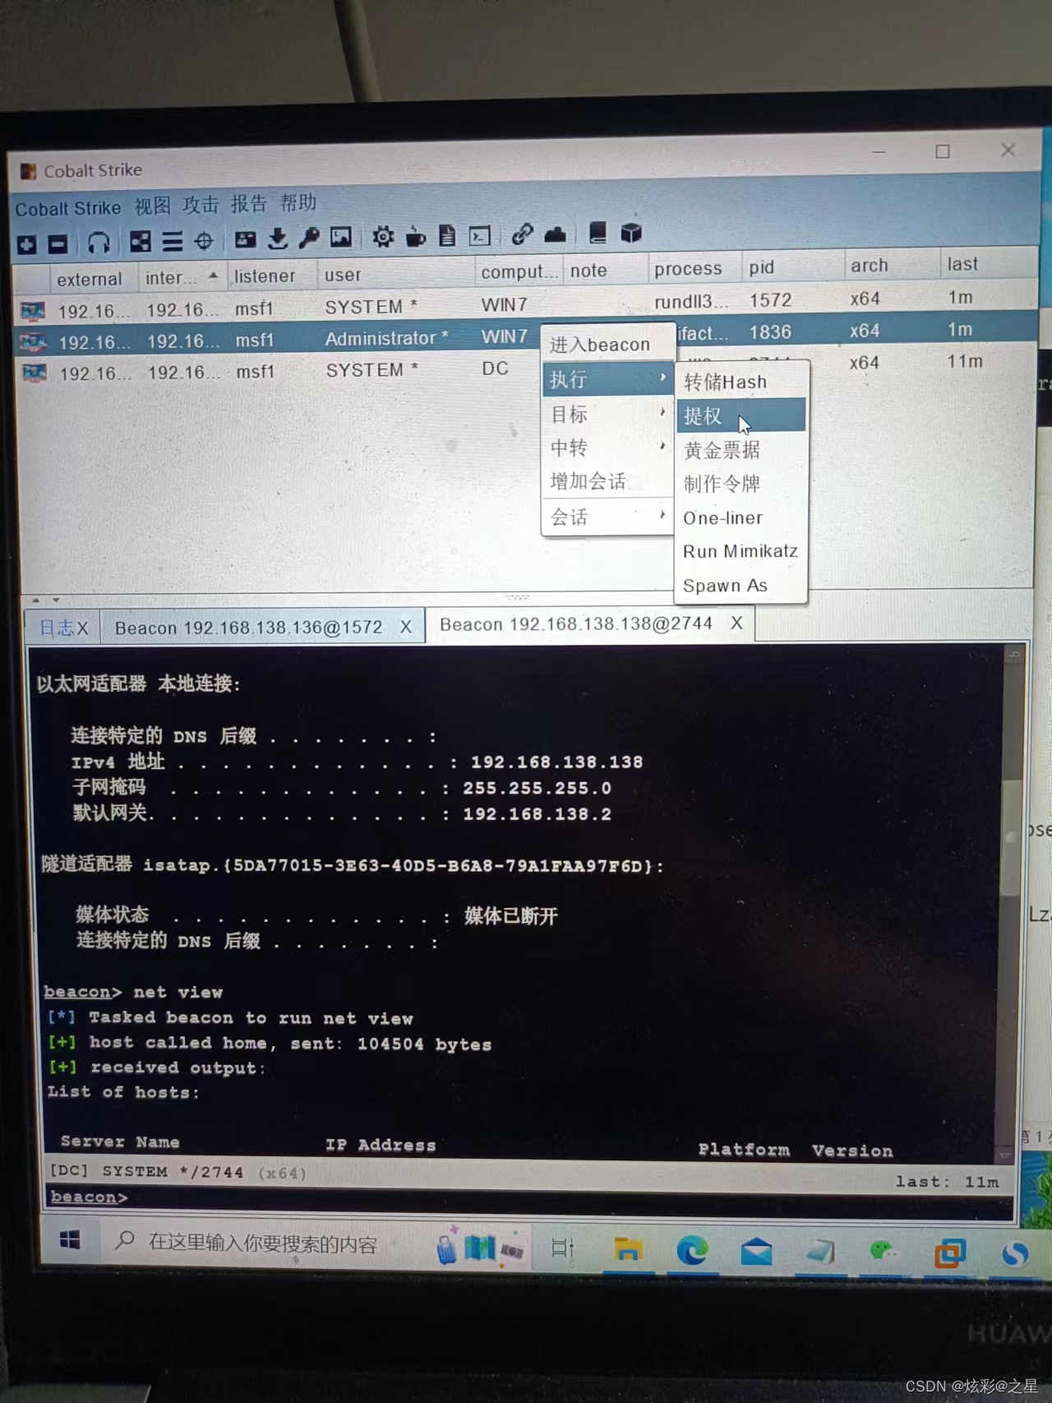Choose 增加会话 in the context menu
Screen dimensions: 1052x1403
[x=608, y=481]
